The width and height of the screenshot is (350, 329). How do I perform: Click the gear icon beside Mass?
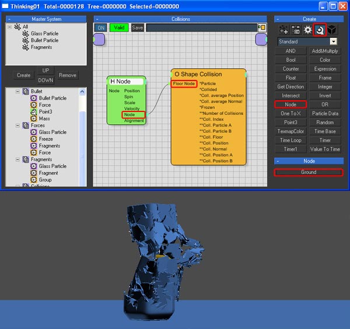click(x=34, y=118)
